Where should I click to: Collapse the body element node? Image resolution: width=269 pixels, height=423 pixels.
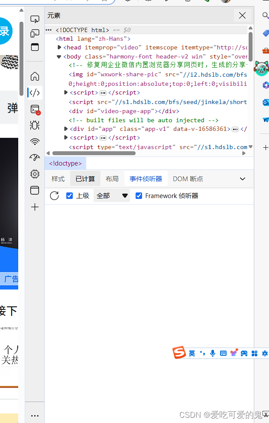[x=59, y=57]
